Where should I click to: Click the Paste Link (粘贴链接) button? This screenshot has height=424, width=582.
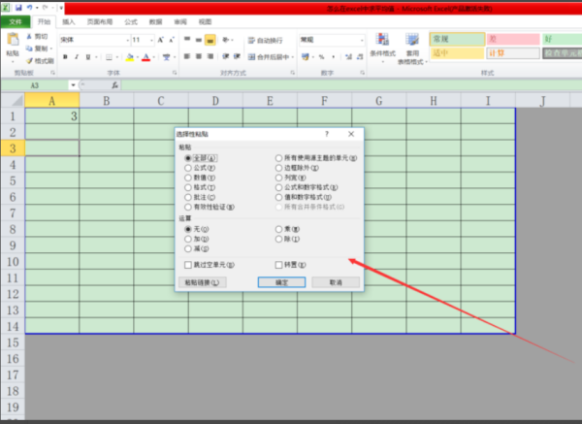pos(203,282)
